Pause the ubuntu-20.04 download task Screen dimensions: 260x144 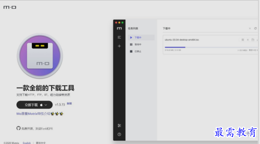pos(242,40)
